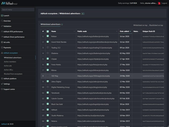Open Blocked from ecosystem menu item
The image size is (169, 127).
13,74
